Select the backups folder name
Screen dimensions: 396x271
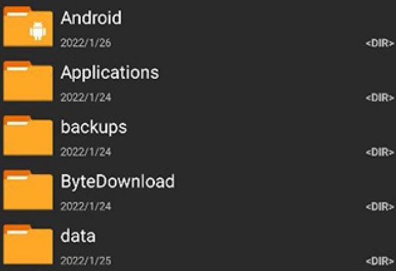[93, 127]
